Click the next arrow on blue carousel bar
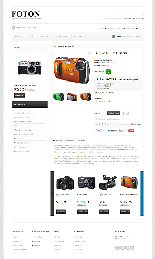155x259 pixels. click(x=142, y=193)
